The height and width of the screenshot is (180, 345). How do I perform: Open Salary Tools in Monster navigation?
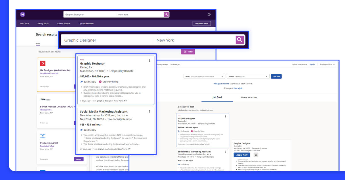43,24
